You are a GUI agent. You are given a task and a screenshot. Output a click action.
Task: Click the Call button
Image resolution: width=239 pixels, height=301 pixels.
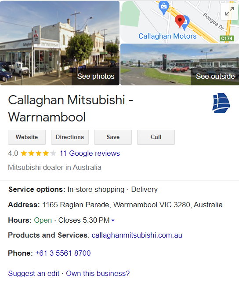pyautogui.click(x=156, y=137)
